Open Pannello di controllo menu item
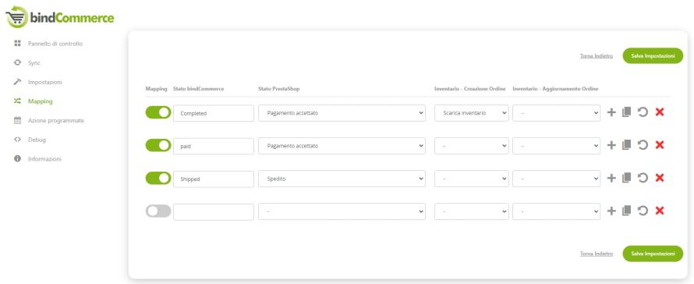694x284 pixels. pos(55,44)
